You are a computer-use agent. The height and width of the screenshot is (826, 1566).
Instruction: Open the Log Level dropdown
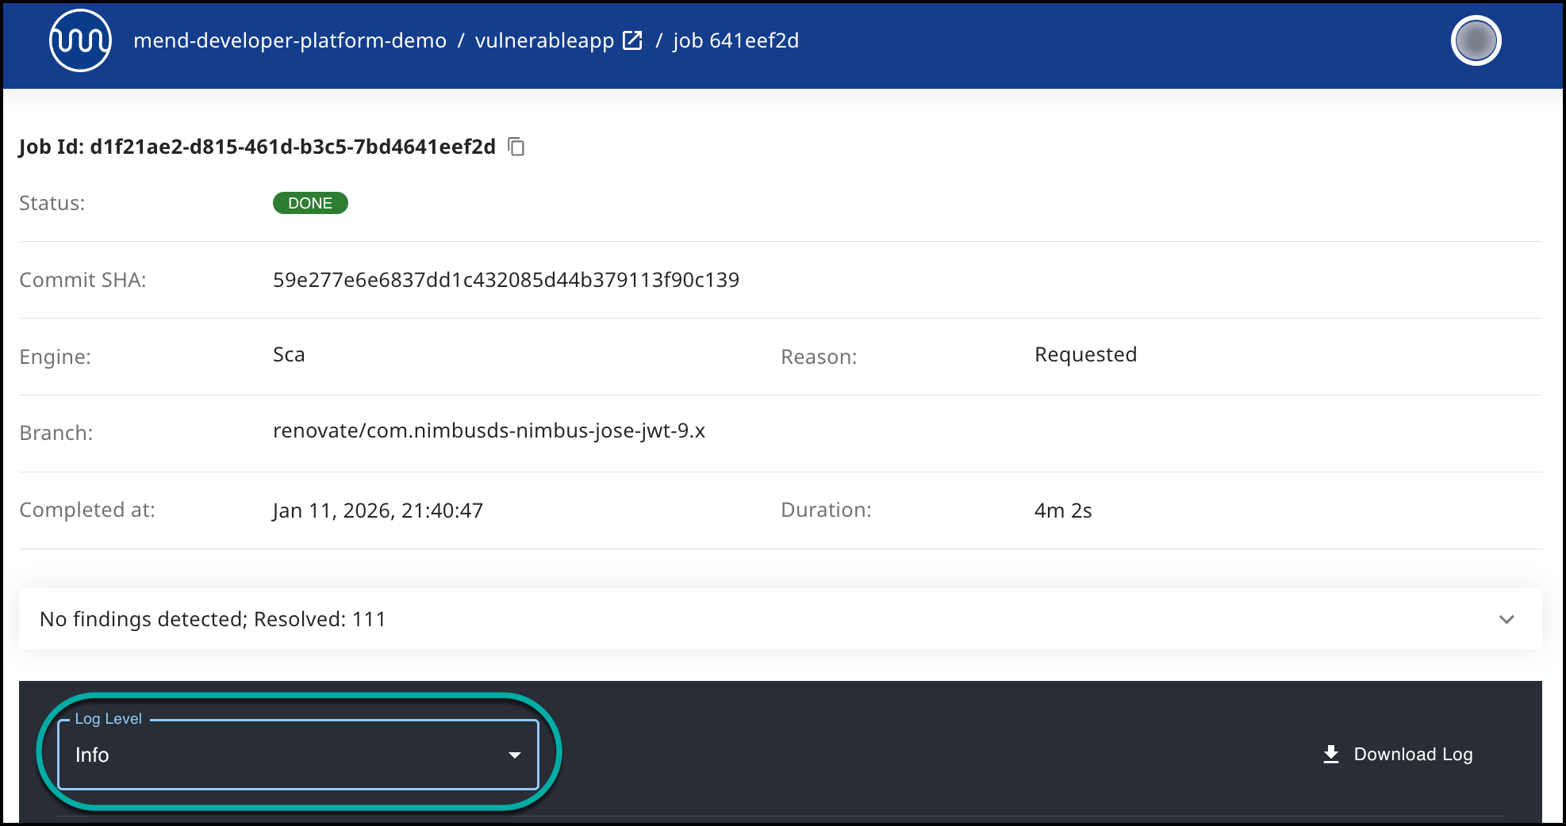tap(298, 754)
